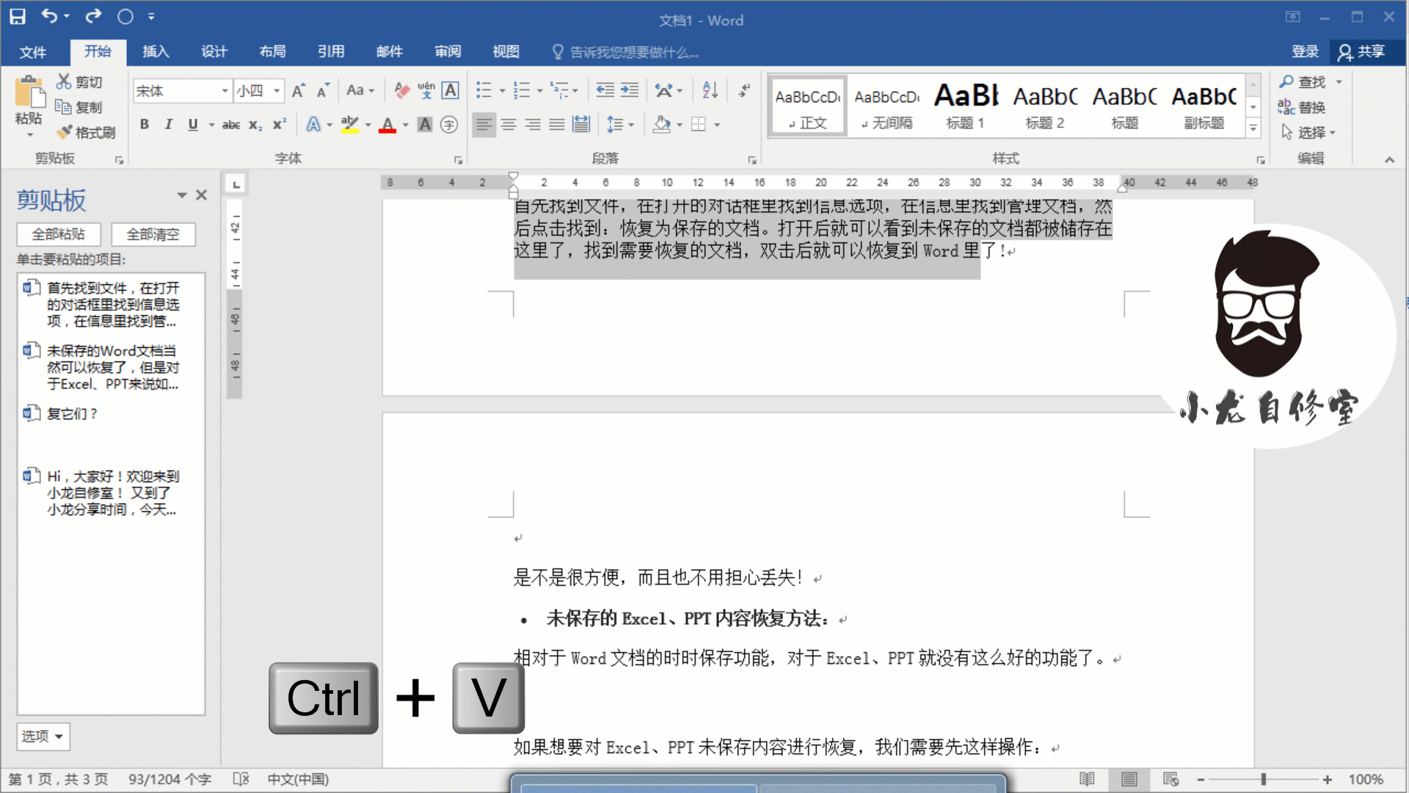This screenshot has height=793, width=1409.
Task: Open the 选项 options dropdown in clipboard pane
Action: 43,736
